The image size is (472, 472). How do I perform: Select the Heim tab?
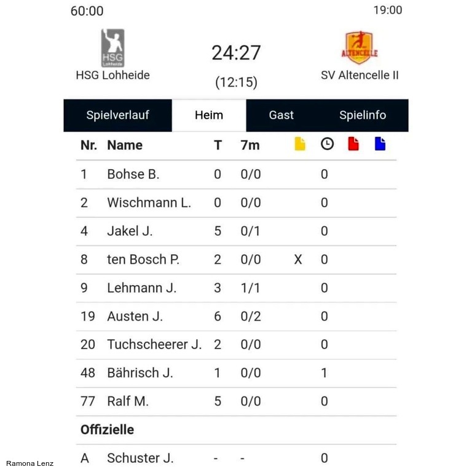point(209,116)
